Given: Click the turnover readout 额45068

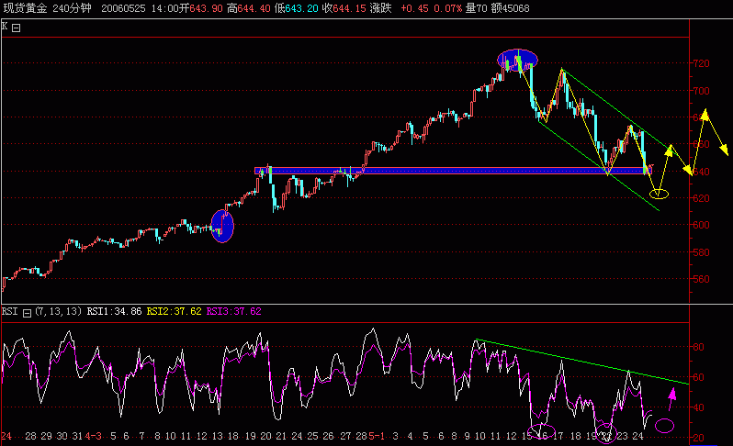Looking at the screenshot, I should click(510, 8).
